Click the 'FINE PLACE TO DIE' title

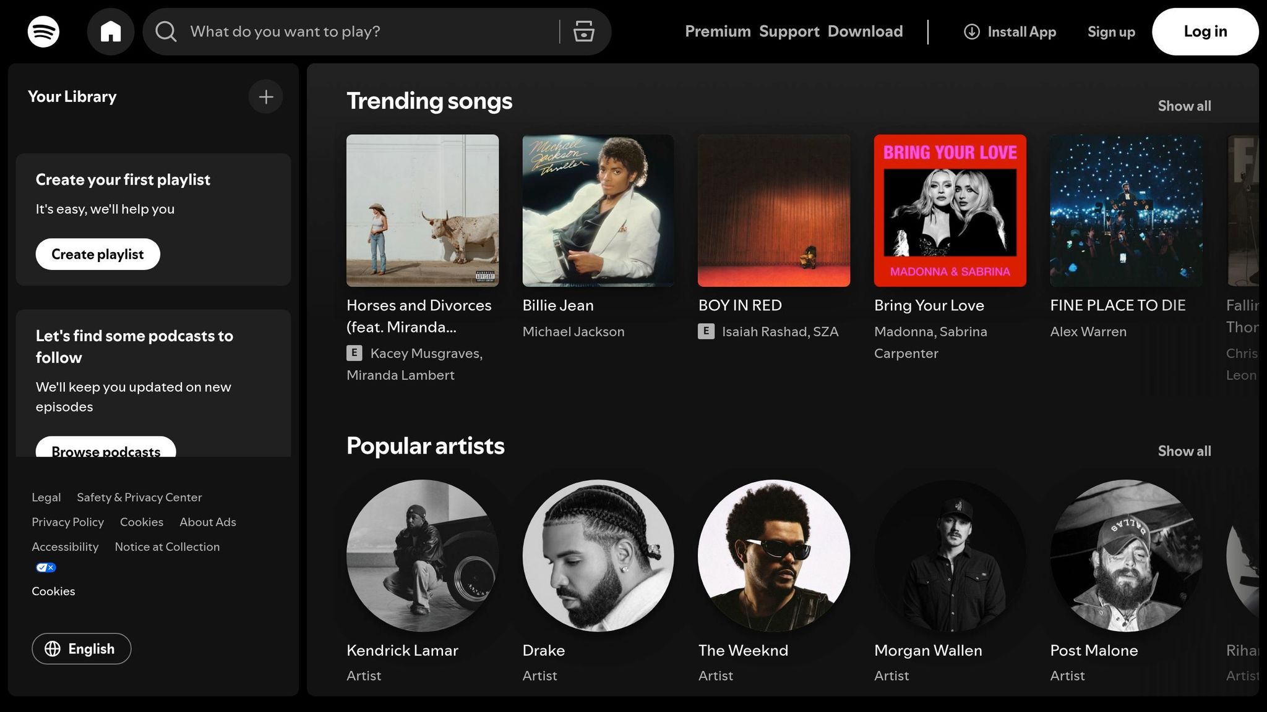click(x=1118, y=305)
